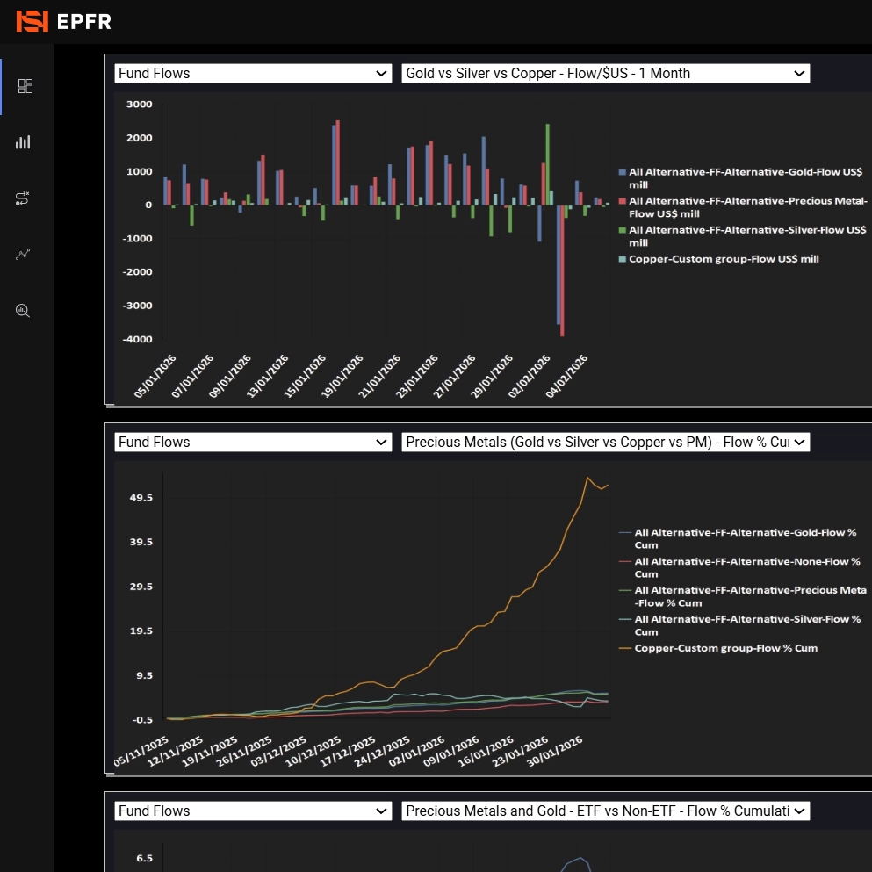This screenshot has width=872, height=872.
Task: Open the dashboard grid icon in sidebar
Action: 25,86
